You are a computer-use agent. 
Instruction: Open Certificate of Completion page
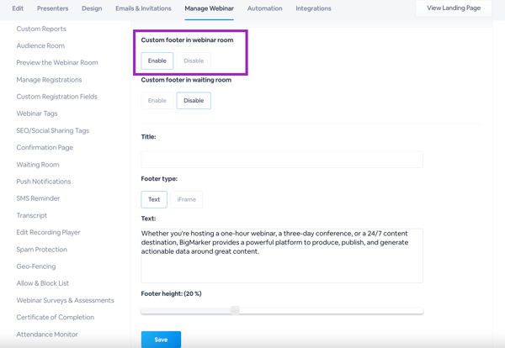pos(56,317)
